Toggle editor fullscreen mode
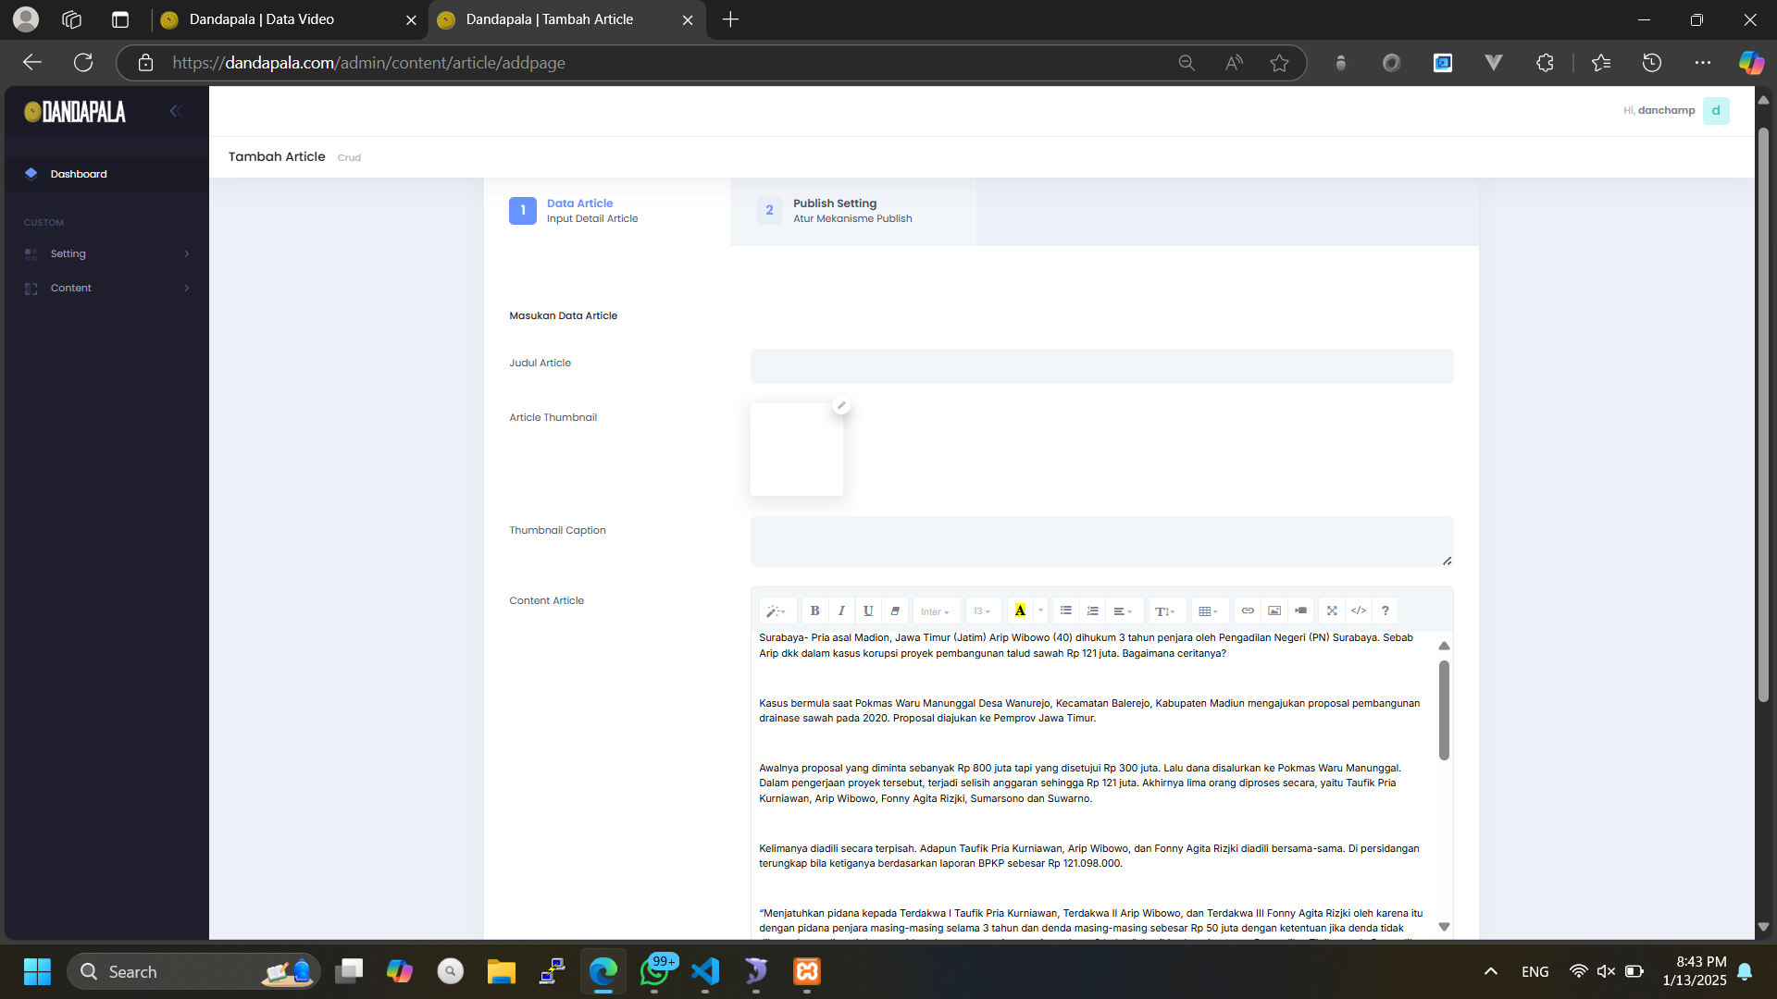The width and height of the screenshot is (1777, 999). [x=1332, y=611]
